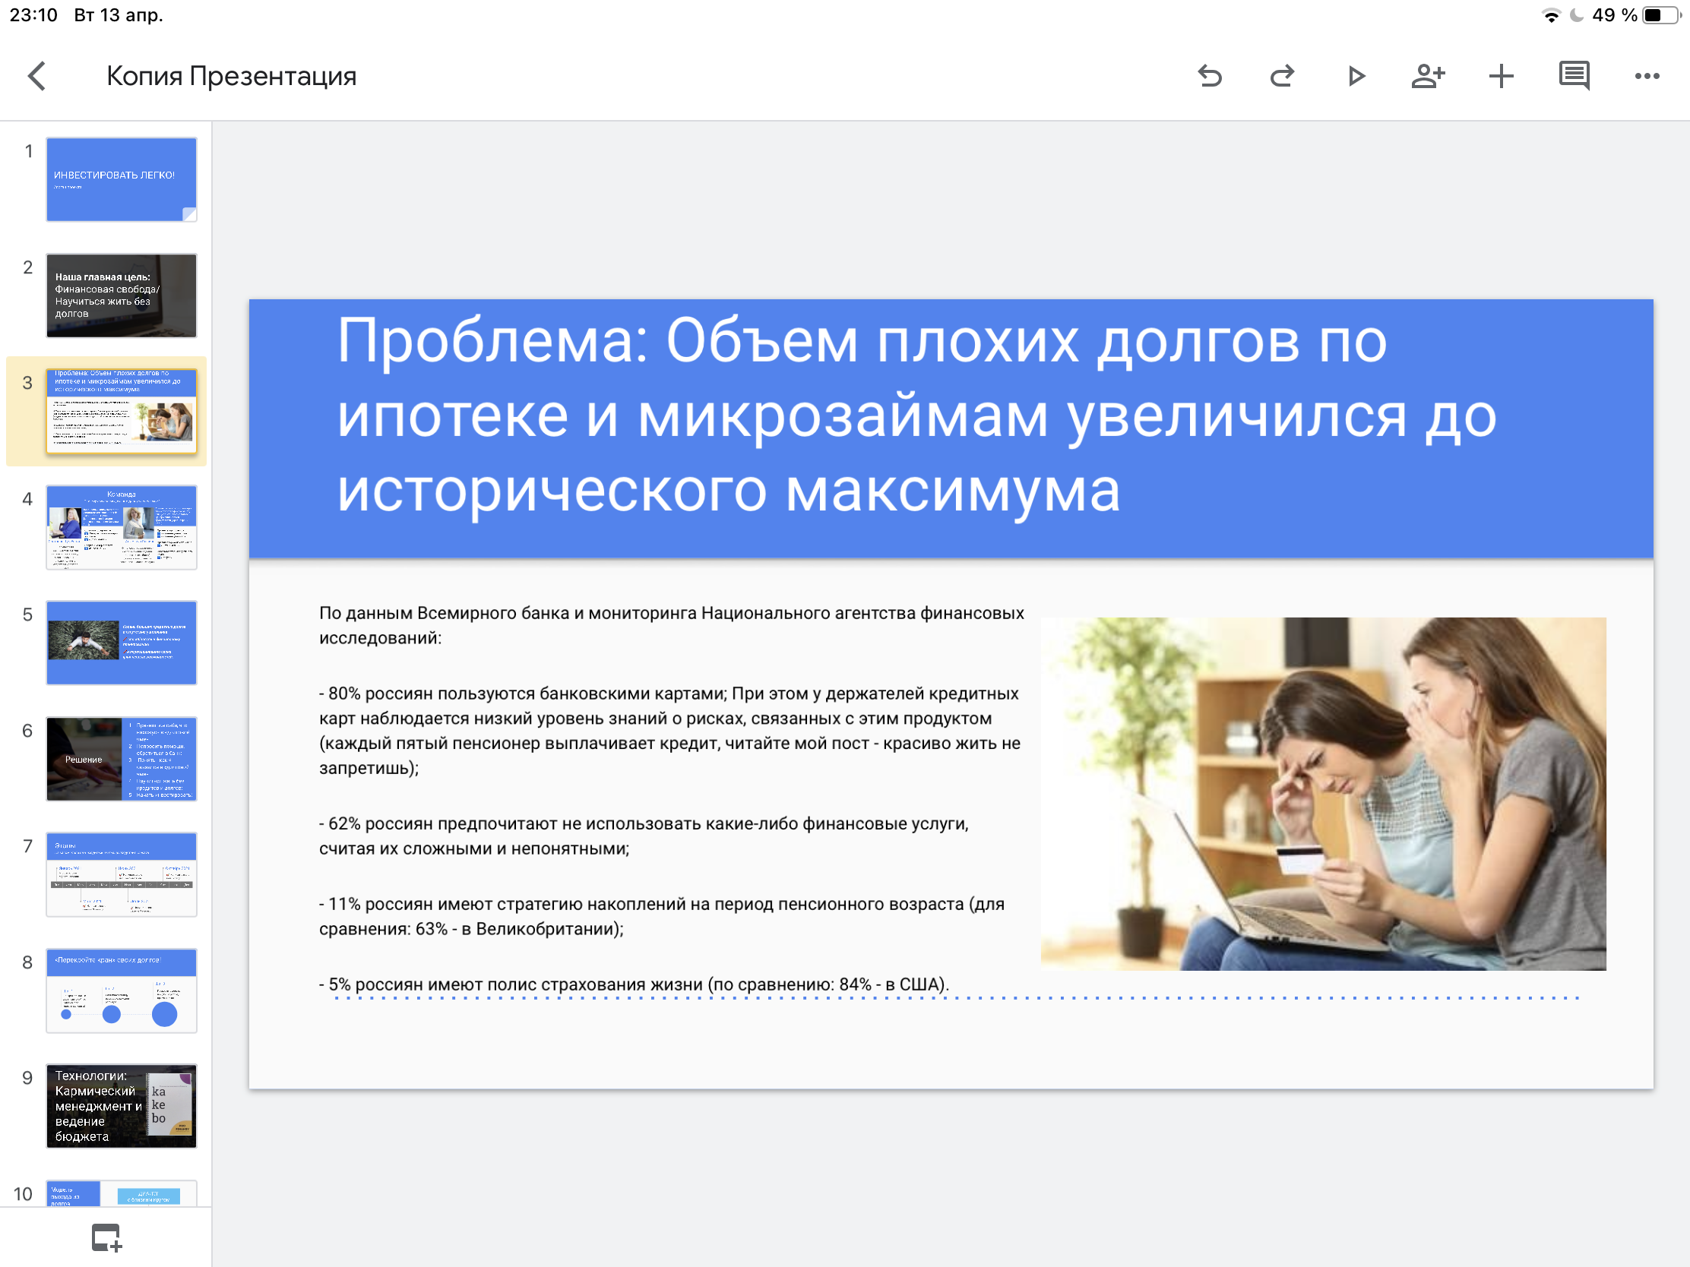This screenshot has width=1690, height=1267.
Task: Select the photo of two worried women
Action: pyautogui.click(x=1322, y=793)
